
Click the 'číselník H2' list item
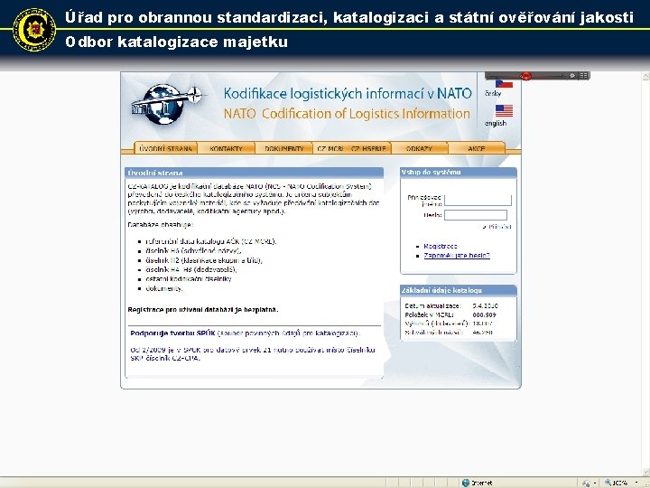204,260
